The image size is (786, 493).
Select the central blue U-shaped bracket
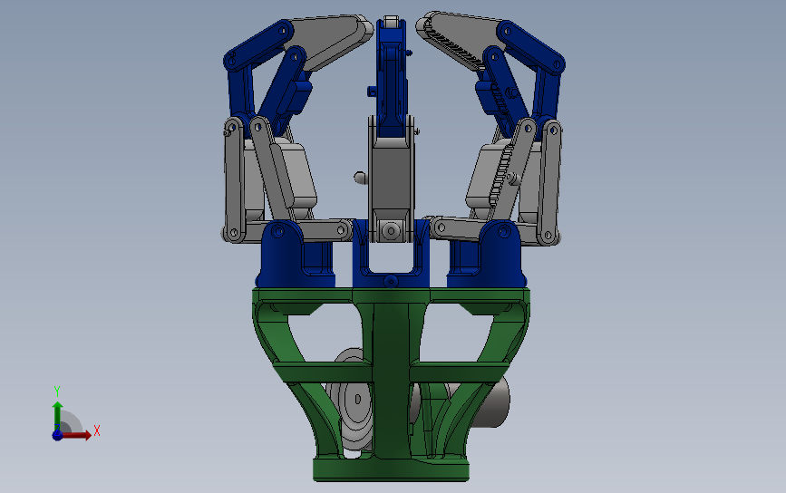point(391,253)
